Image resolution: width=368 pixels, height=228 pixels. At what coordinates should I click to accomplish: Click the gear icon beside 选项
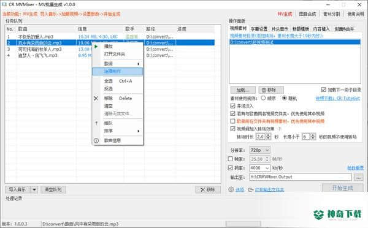231,189
